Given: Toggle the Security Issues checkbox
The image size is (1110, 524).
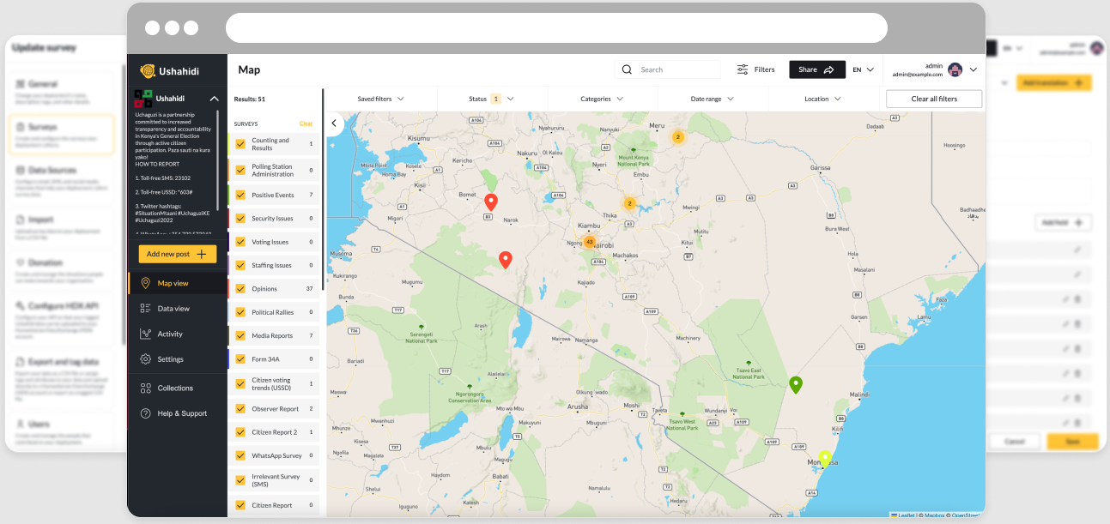Looking at the screenshot, I should pyautogui.click(x=240, y=219).
